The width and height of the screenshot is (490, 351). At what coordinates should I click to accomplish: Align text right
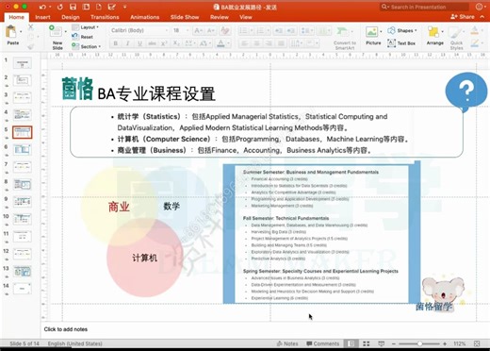click(x=269, y=43)
